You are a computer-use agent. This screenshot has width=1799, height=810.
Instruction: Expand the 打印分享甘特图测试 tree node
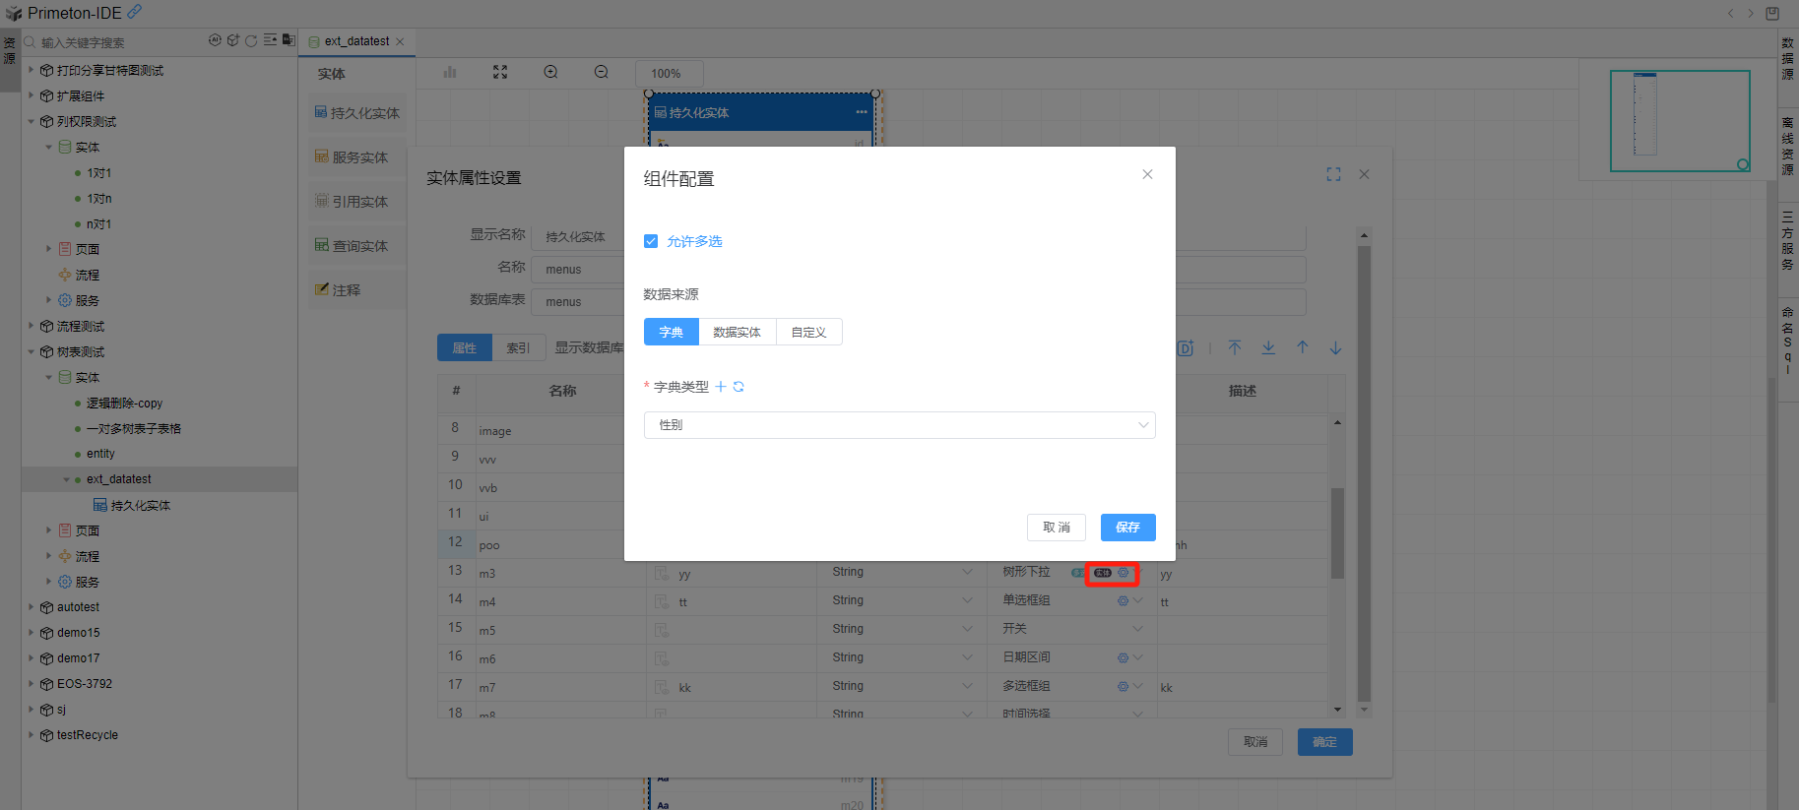[x=32, y=70]
